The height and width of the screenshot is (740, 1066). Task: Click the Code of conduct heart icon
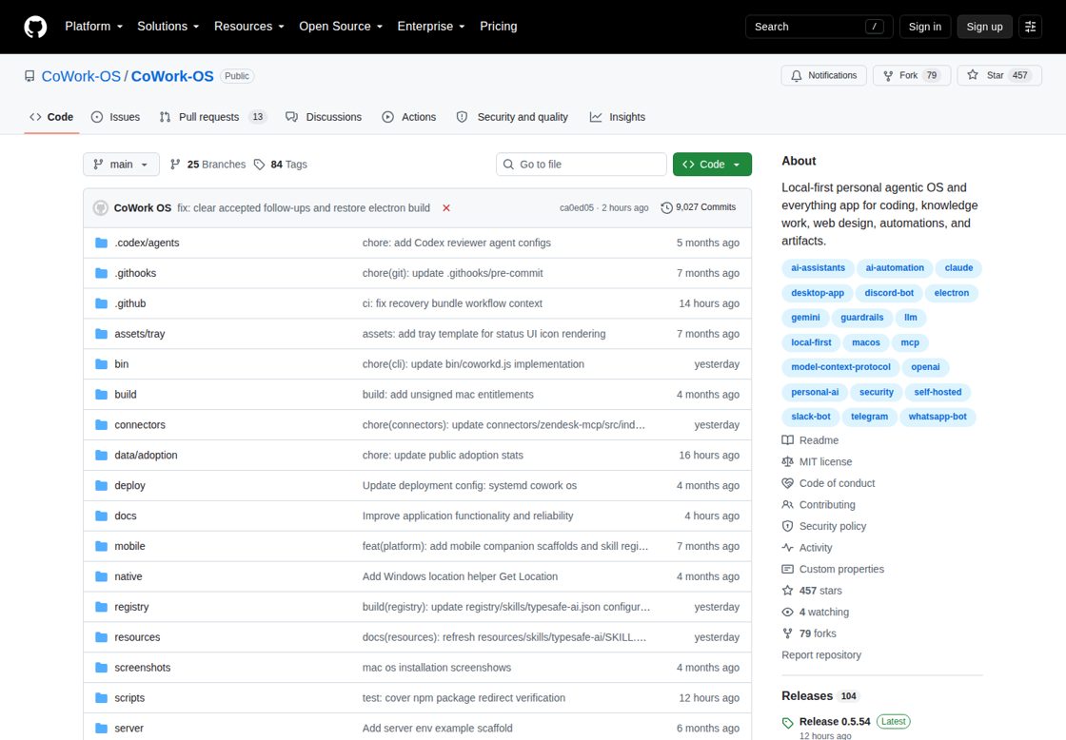787,483
